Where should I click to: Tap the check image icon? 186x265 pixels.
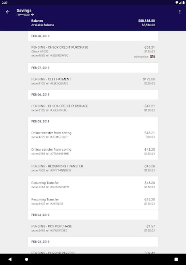[x=152, y=57]
